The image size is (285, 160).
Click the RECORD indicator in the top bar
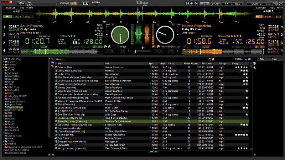(x=96, y=3)
